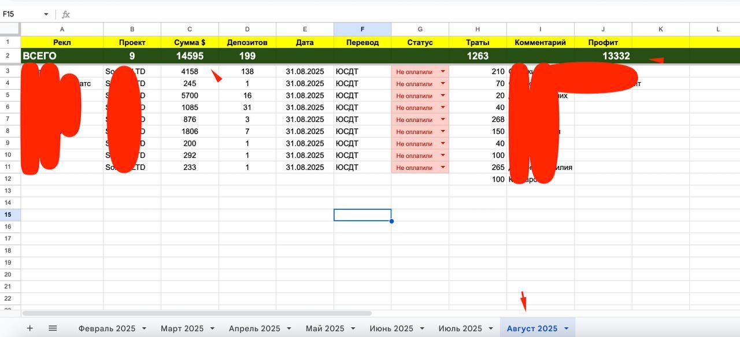Click sum cell "1806"
The height and width of the screenshot is (337, 740).
(x=190, y=131)
